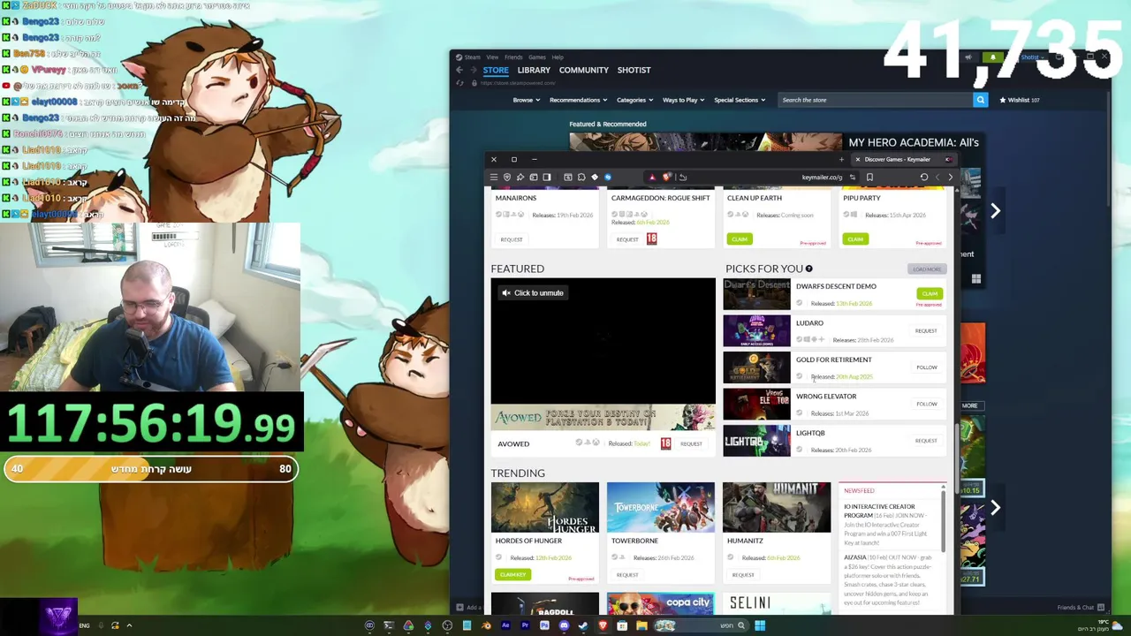Viewport: 1131px width, 636px height.
Task: Request Avowed key
Action: pyautogui.click(x=691, y=443)
